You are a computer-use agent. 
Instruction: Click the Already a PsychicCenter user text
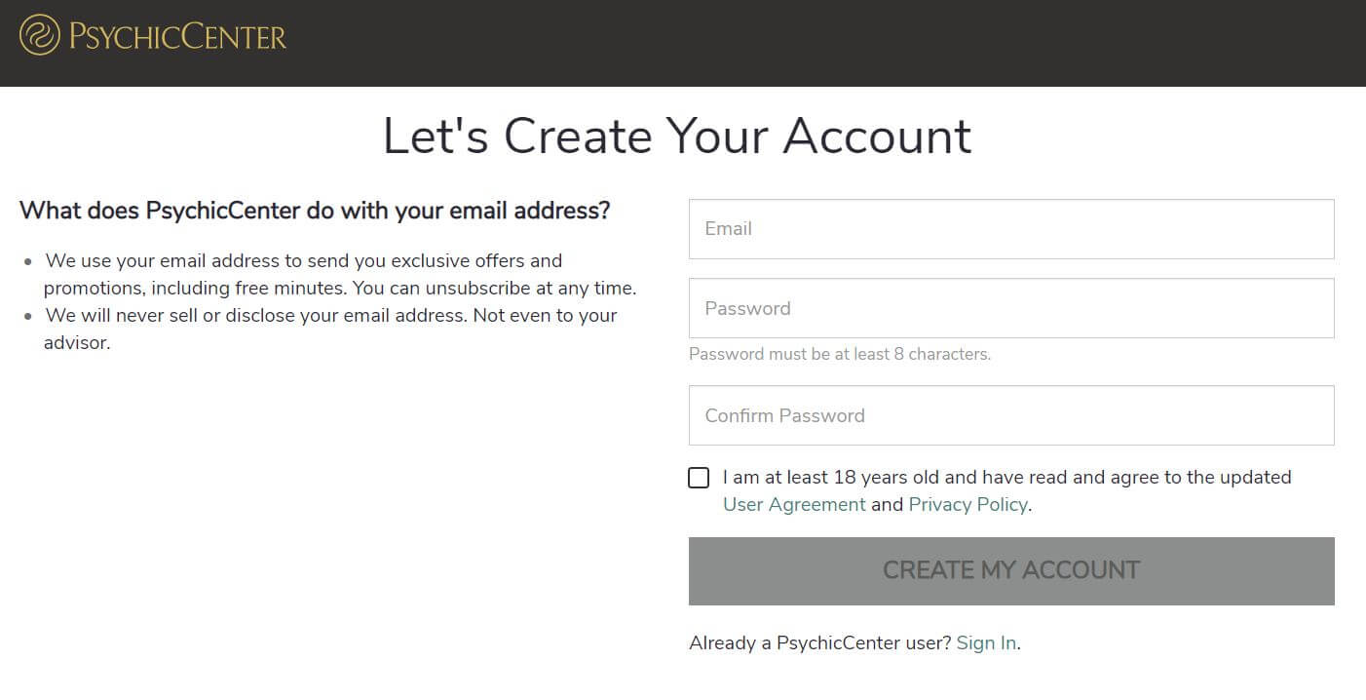820,642
